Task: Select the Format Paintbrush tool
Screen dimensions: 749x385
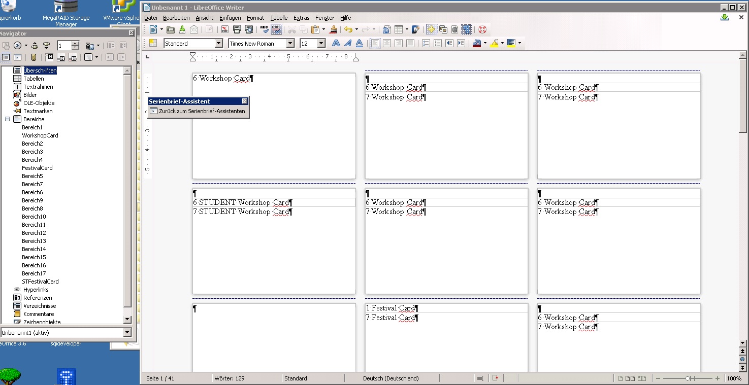Action: (x=334, y=29)
